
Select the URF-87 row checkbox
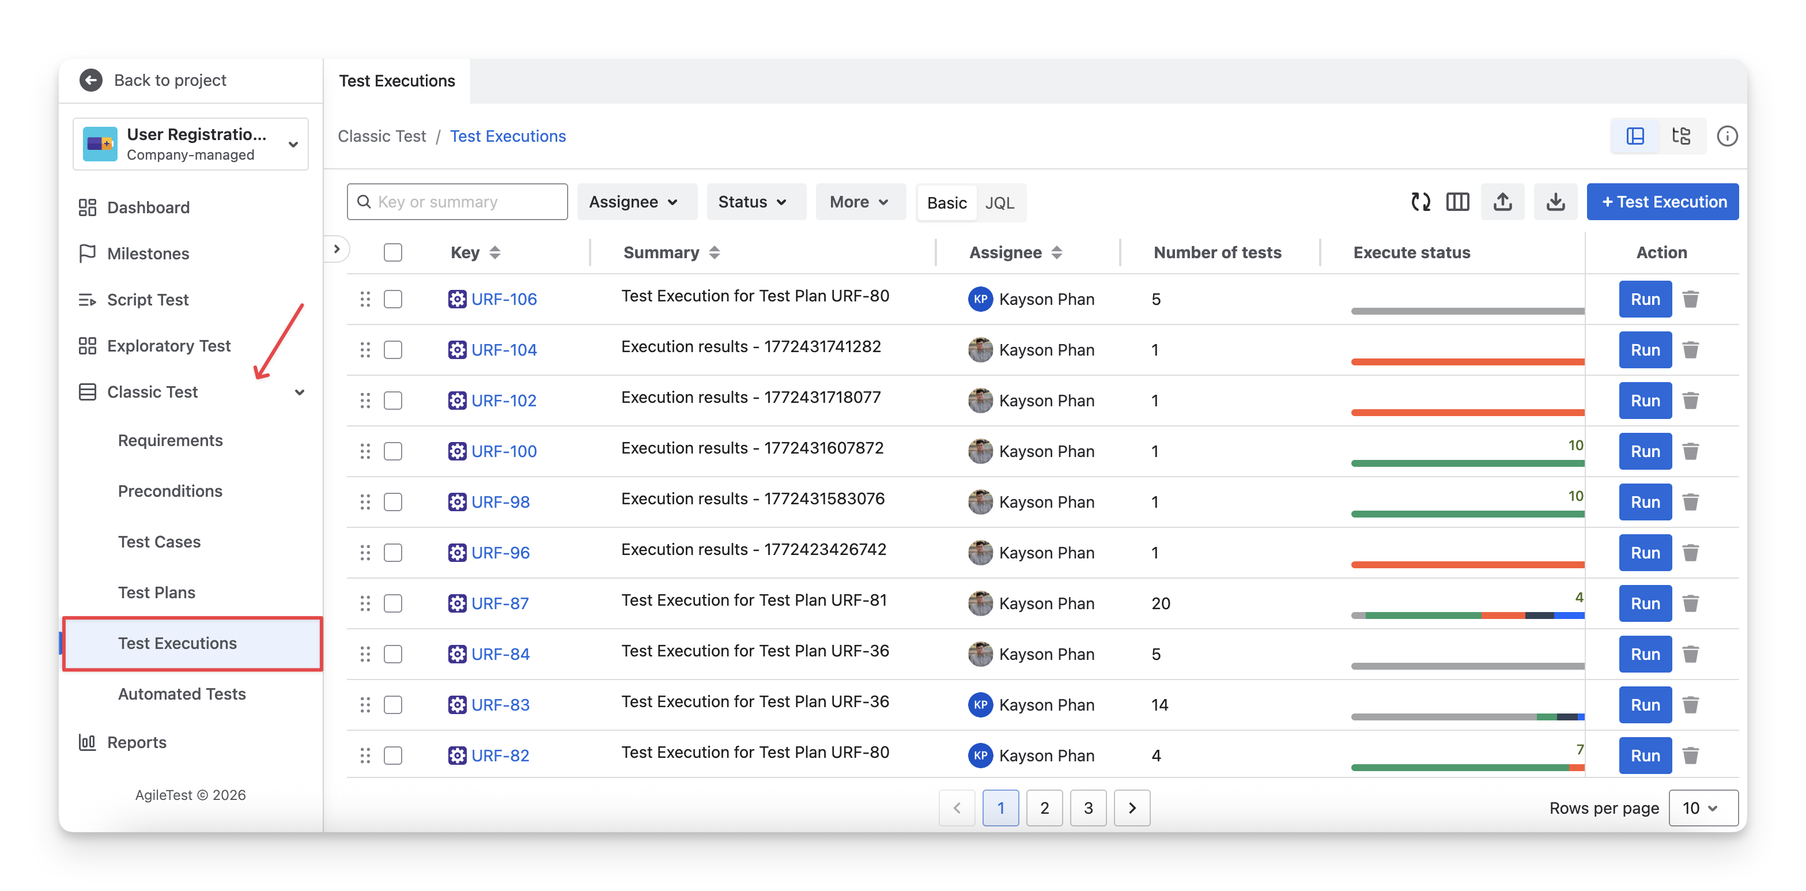pyautogui.click(x=392, y=603)
